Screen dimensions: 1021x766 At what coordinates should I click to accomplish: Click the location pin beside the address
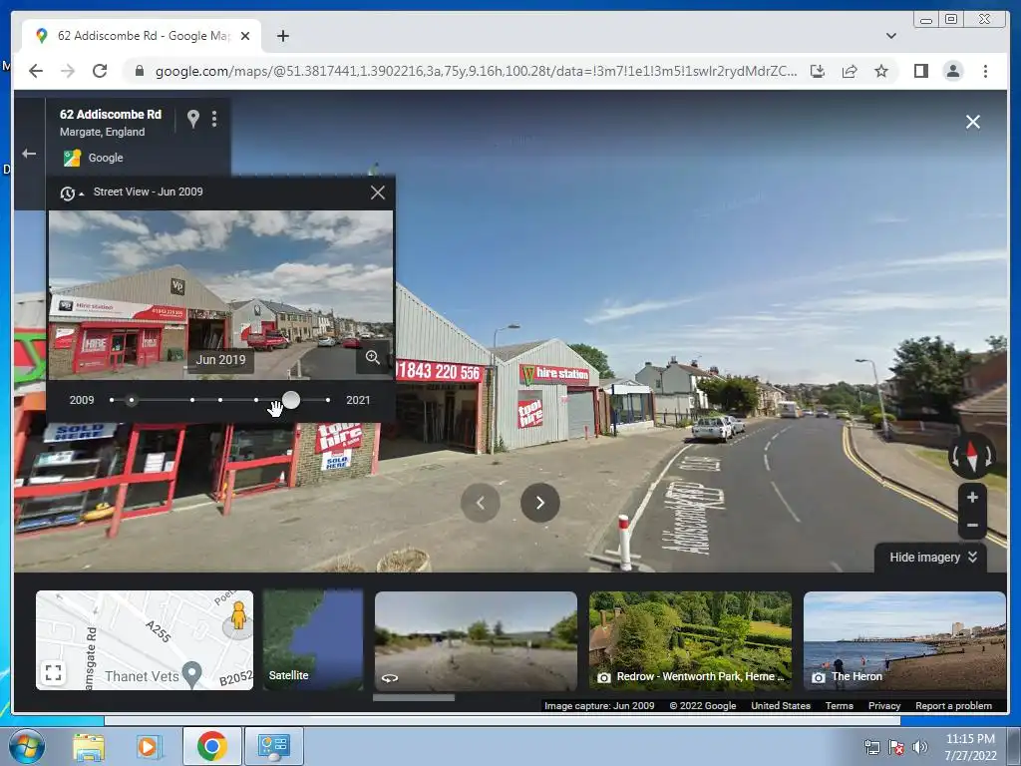192,119
